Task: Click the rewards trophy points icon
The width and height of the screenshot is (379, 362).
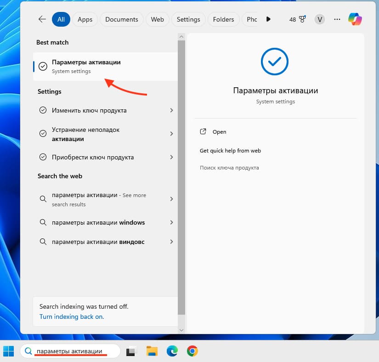Action: [298, 19]
